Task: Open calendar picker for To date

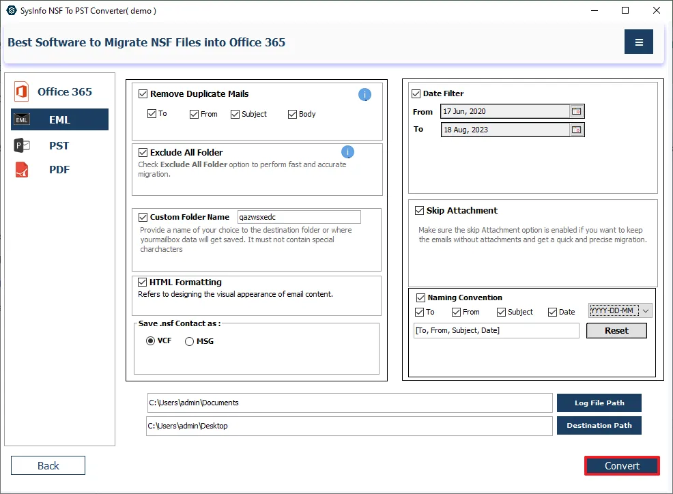Action: [577, 130]
